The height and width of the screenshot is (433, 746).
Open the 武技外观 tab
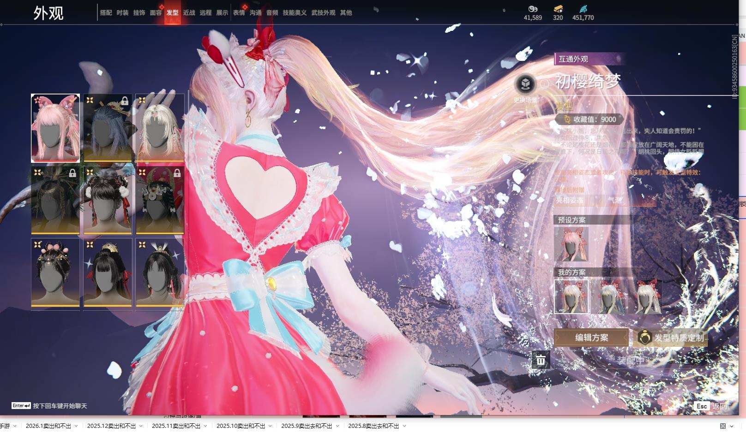pyautogui.click(x=323, y=13)
